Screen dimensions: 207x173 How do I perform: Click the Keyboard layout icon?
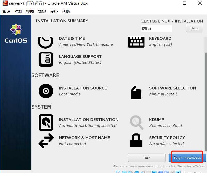tap(136, 42)
